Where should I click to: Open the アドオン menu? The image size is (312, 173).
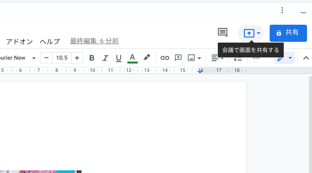click(19, 41)
